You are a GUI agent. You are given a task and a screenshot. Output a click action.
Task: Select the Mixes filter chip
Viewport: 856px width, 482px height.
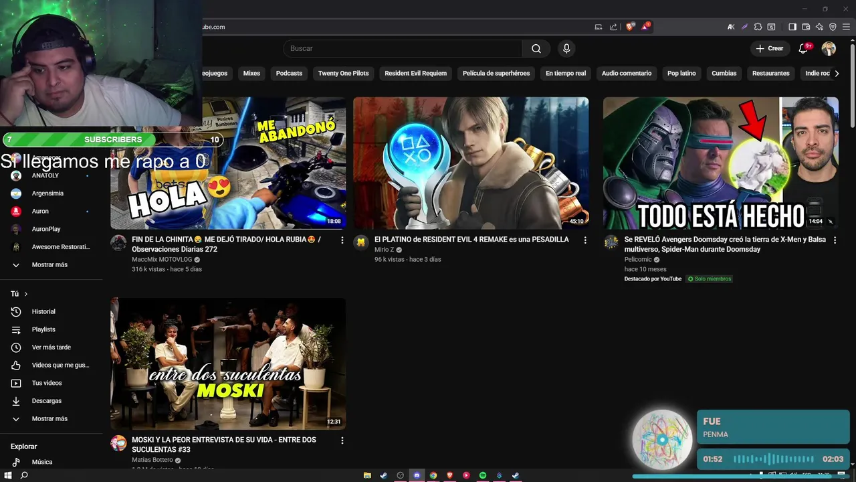[x=251, y=73]
